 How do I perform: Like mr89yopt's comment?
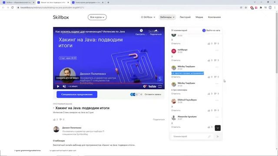[208, 60]
